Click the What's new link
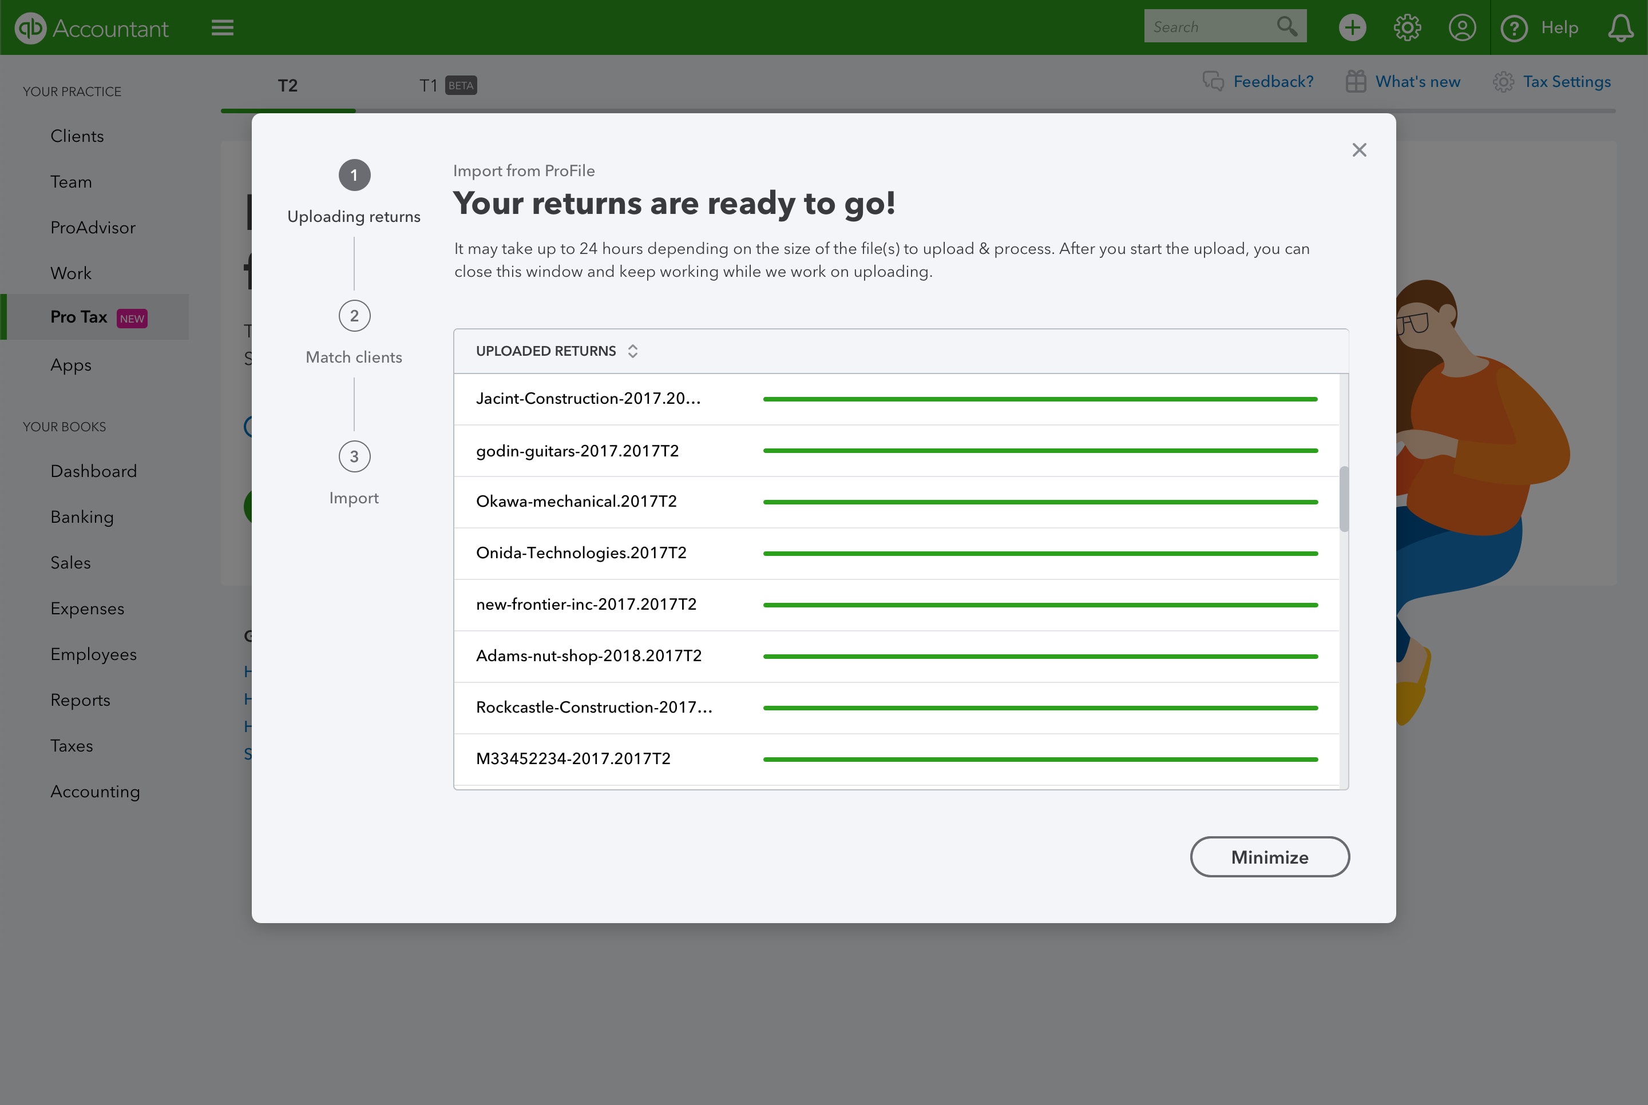 point(1417,82)
